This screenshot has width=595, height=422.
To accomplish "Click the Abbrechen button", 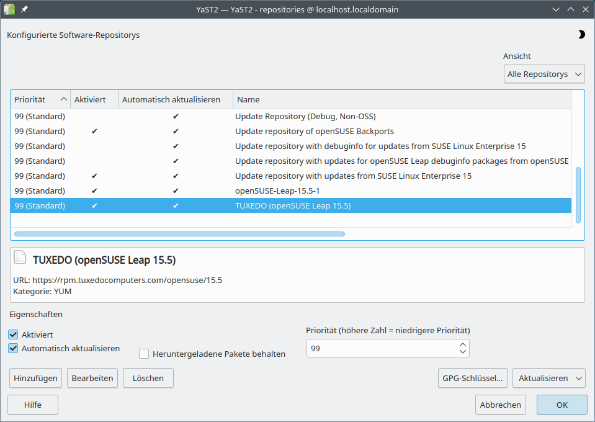I will click(501, 405).
